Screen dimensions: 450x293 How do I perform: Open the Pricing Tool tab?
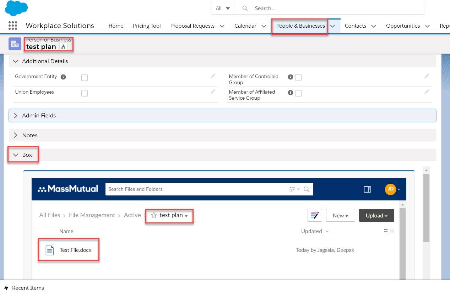(x=147, y=26)
